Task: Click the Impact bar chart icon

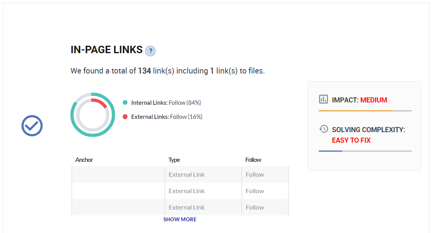Action: 323,99
